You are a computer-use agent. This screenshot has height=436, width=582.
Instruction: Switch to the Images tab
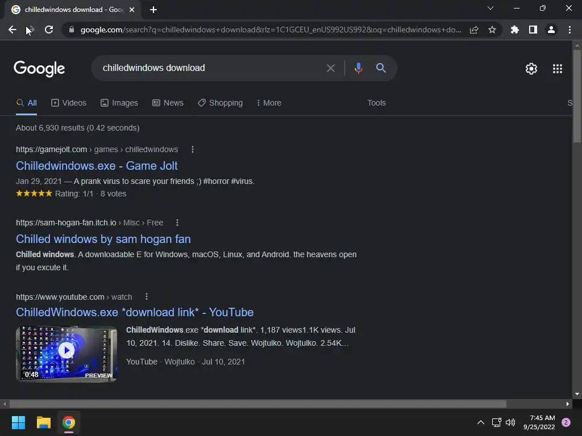coord(119,103)
